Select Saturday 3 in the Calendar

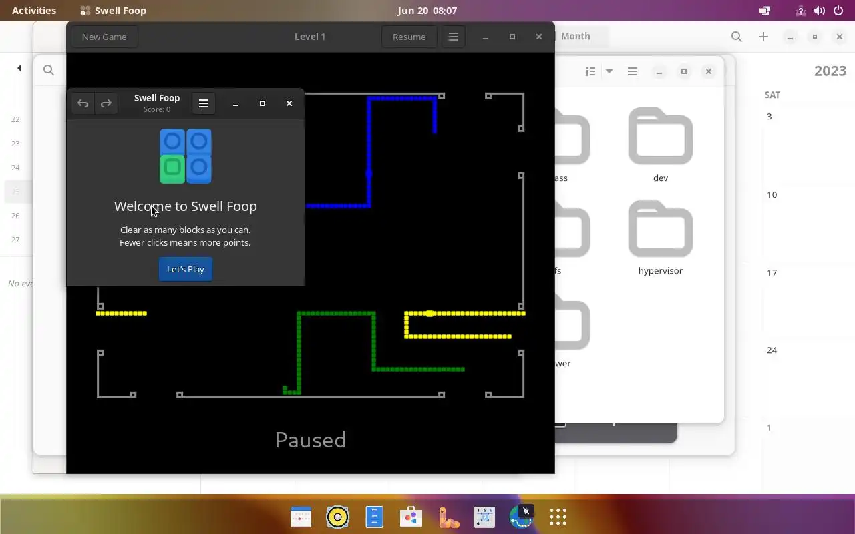pos(769,117)
